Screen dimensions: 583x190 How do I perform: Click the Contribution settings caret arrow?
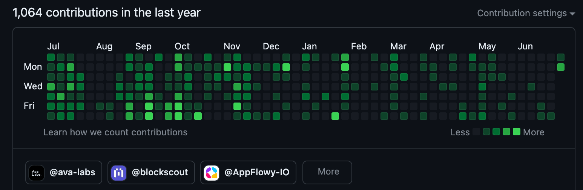point(572,14)
